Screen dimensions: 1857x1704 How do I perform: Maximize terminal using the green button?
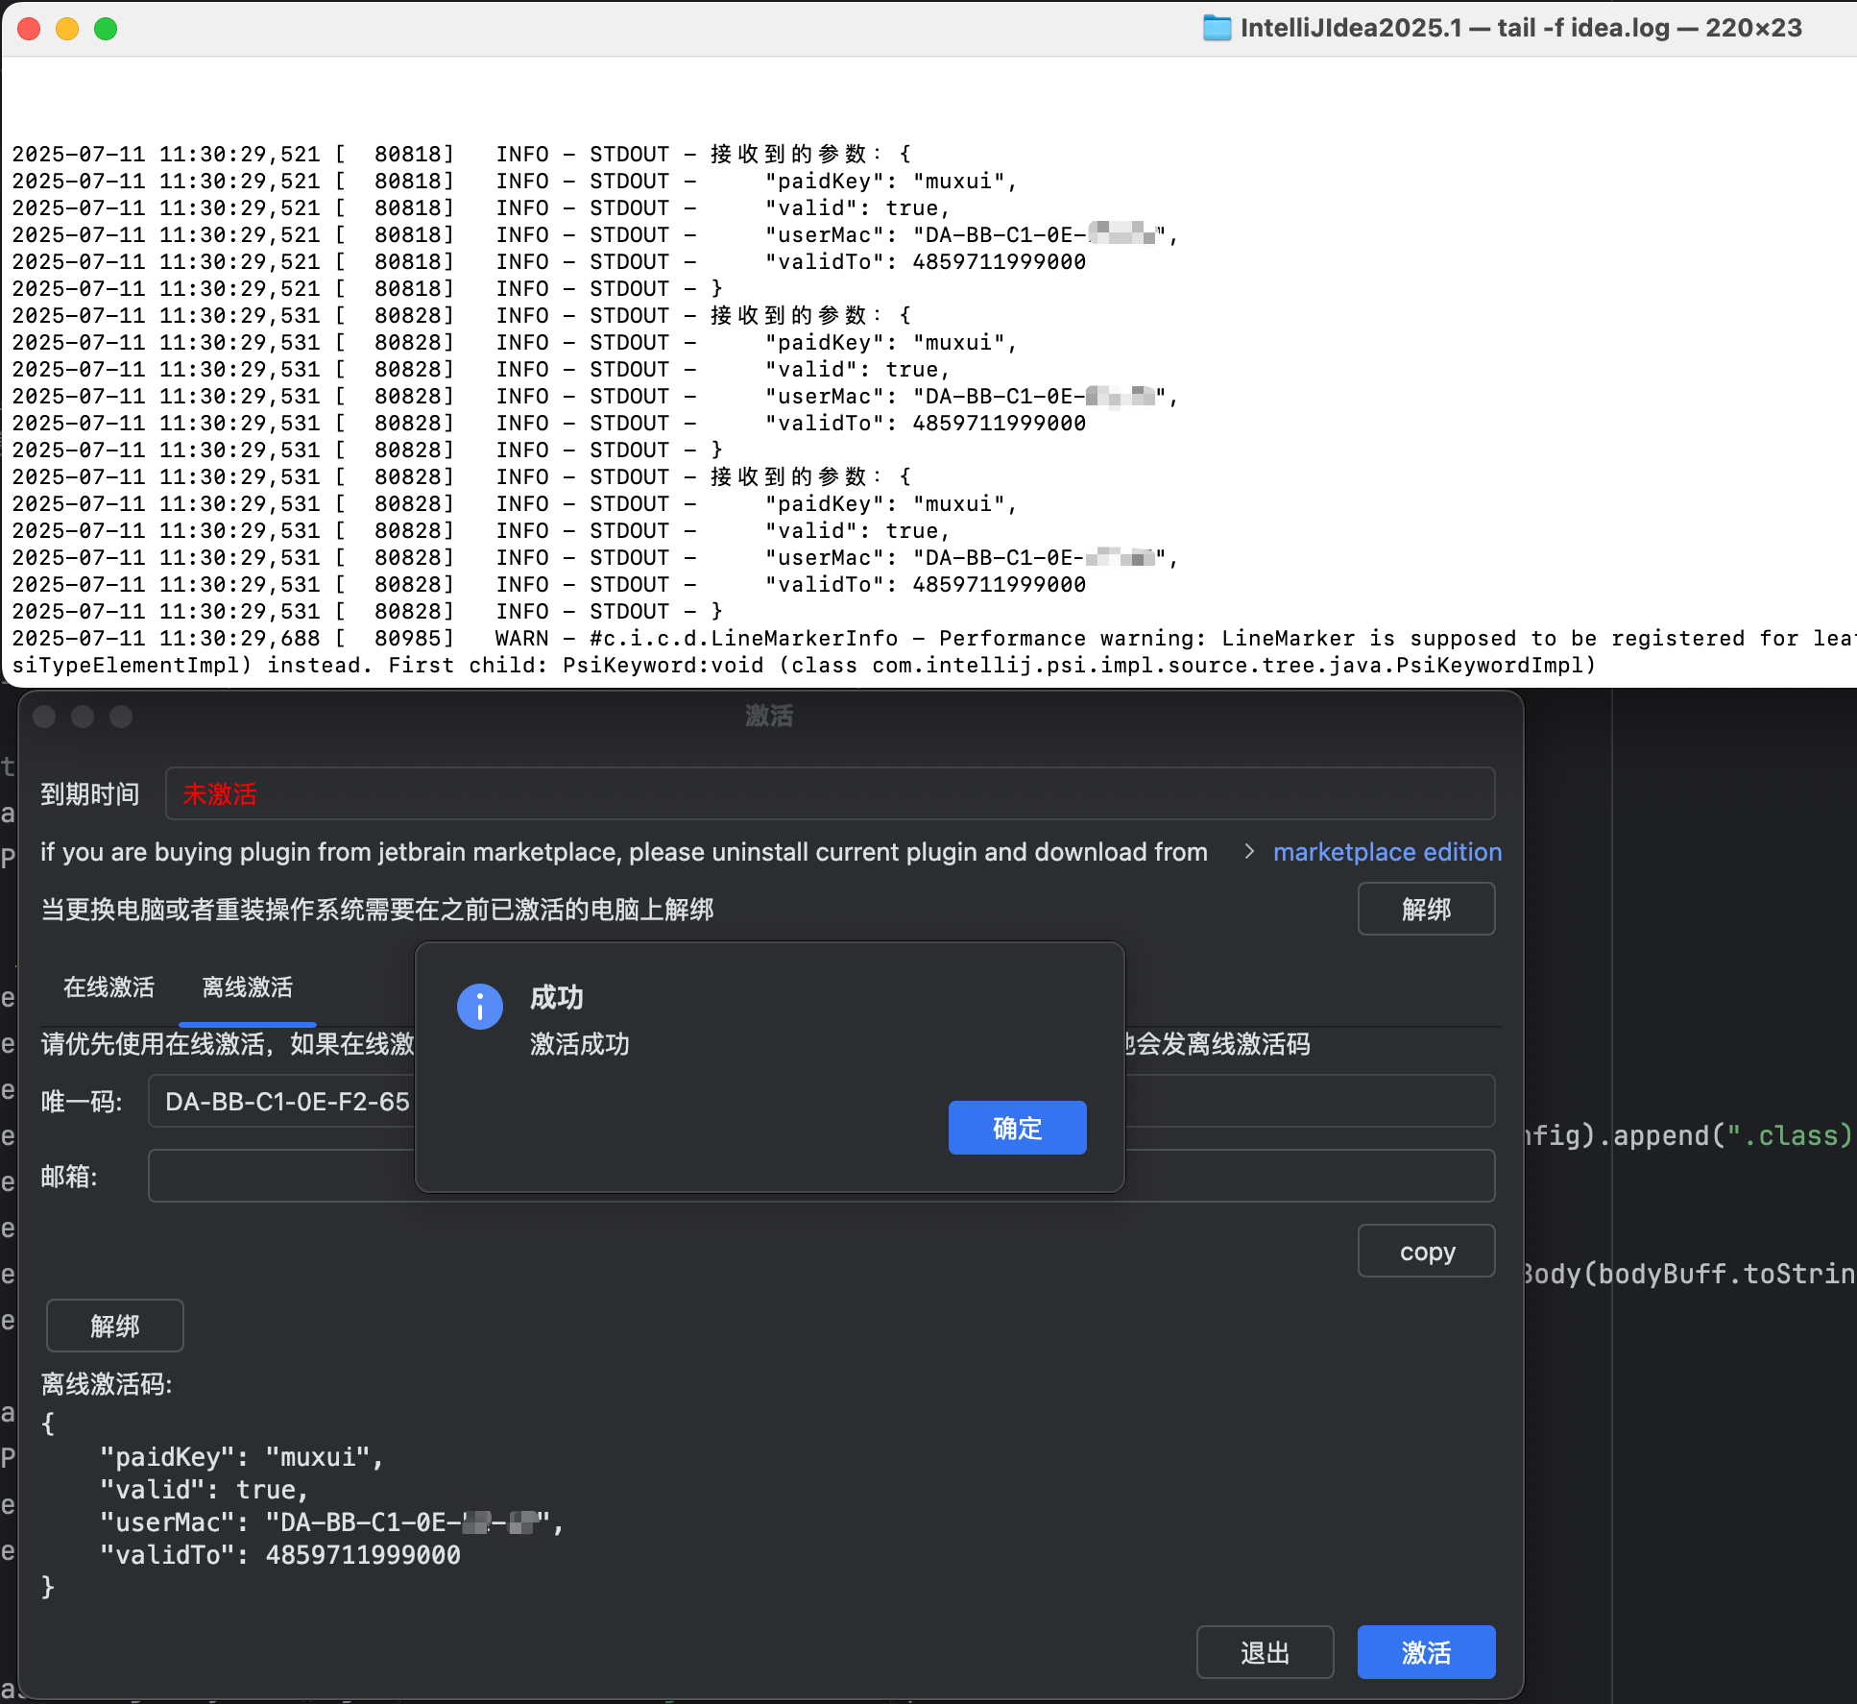[106, 29]
